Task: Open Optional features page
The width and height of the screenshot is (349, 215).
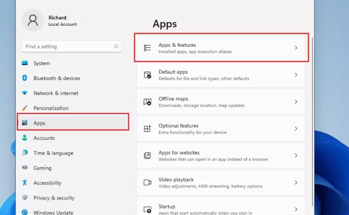Action: [221, 128]
